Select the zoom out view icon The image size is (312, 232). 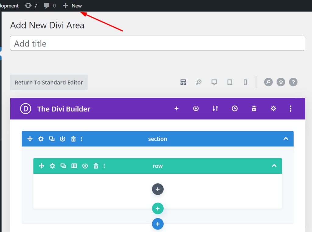199,82
